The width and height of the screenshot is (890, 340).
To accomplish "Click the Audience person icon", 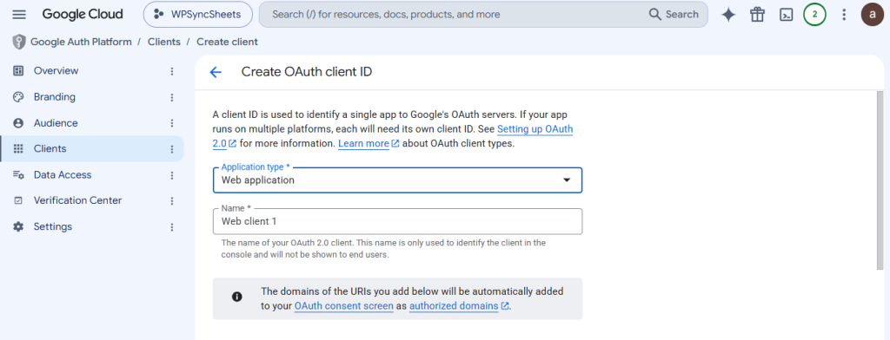I will coord(18,123).
